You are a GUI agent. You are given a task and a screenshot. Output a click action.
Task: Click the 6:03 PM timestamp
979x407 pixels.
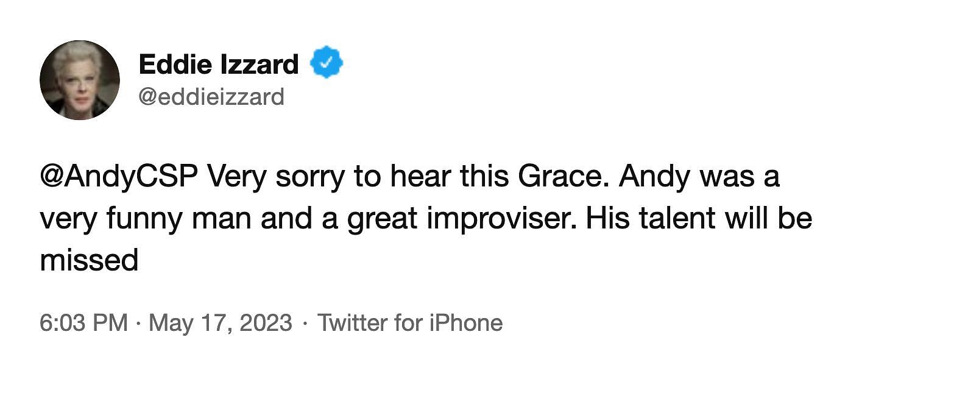tap(83, 323)
